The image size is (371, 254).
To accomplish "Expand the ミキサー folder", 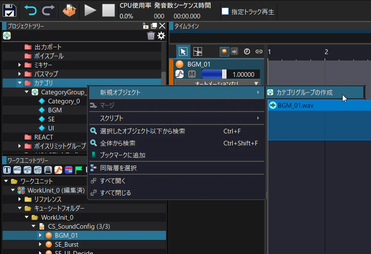I will (x=20, y=65).
